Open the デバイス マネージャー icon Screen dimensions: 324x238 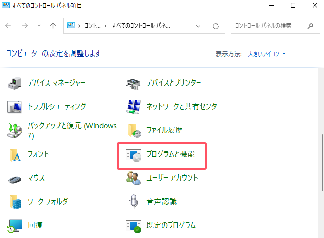click(x=16, y=83)
